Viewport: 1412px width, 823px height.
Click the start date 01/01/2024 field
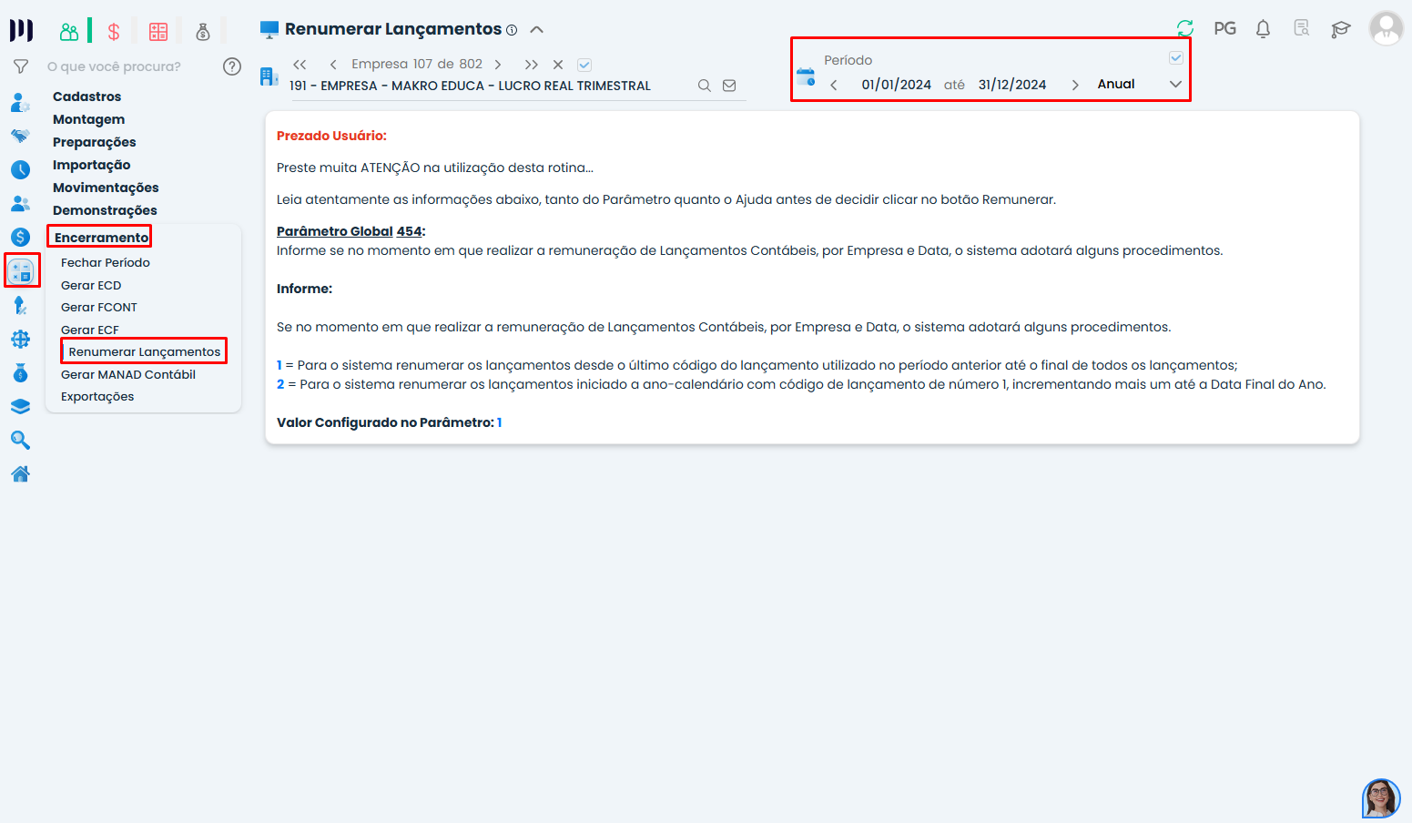click(x=897, y=85)
